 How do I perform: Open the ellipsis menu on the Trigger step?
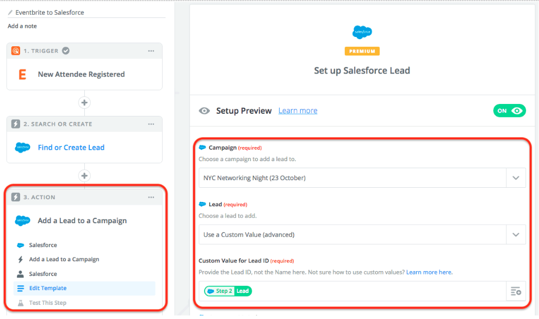[x=151, y=51]
